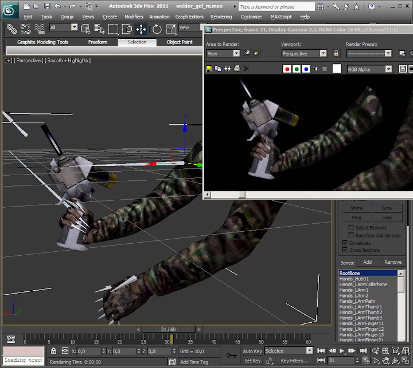Click the white color swatch
The height and width of the screenshot is (368, 413).
click(337, 69)
